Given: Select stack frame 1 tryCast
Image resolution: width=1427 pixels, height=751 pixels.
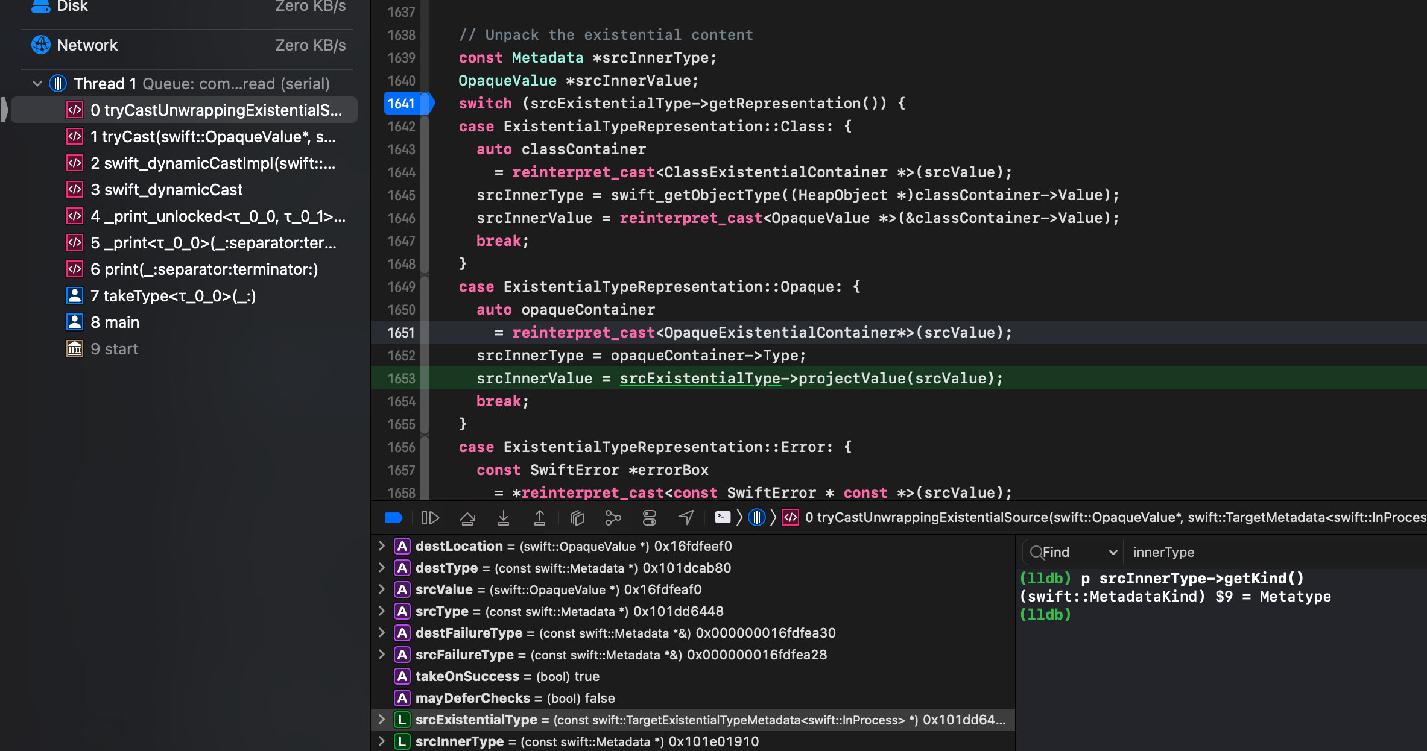Looking at the screenshot, I should [185, 137].
